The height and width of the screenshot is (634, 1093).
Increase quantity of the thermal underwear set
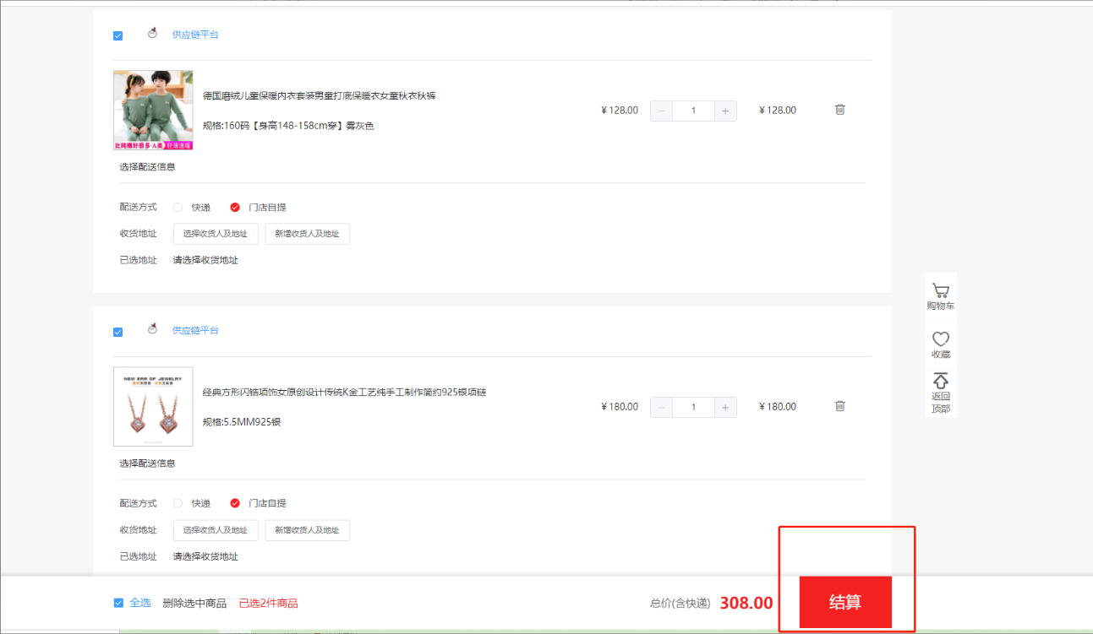coord(725,111)
